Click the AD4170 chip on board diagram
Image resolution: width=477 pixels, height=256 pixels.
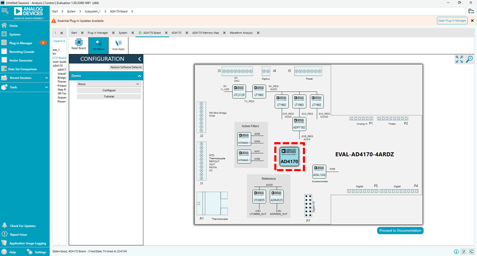click(290, 156)
